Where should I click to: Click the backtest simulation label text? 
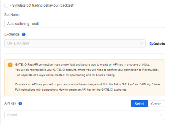pyautogui.click(x=42, y=5)
